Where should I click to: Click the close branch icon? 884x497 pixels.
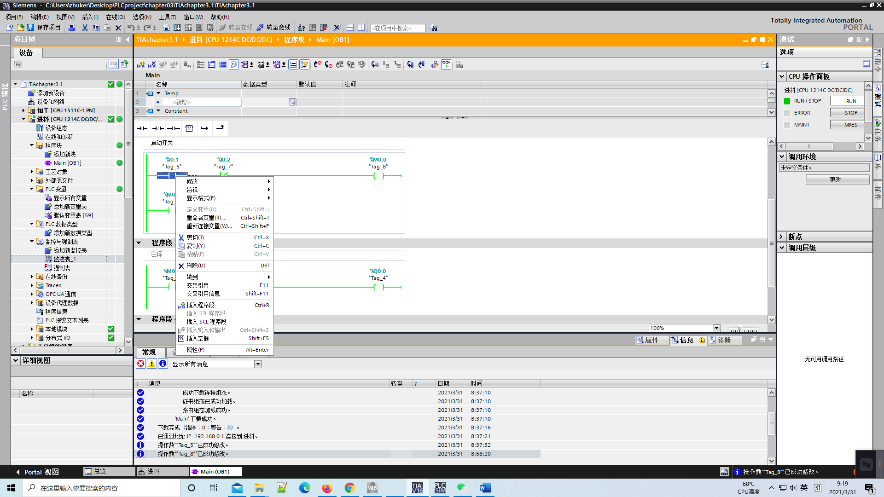(220, 128)
